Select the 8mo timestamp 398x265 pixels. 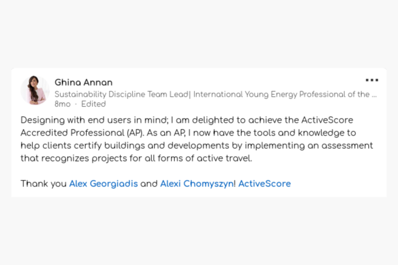coord(62,104)
